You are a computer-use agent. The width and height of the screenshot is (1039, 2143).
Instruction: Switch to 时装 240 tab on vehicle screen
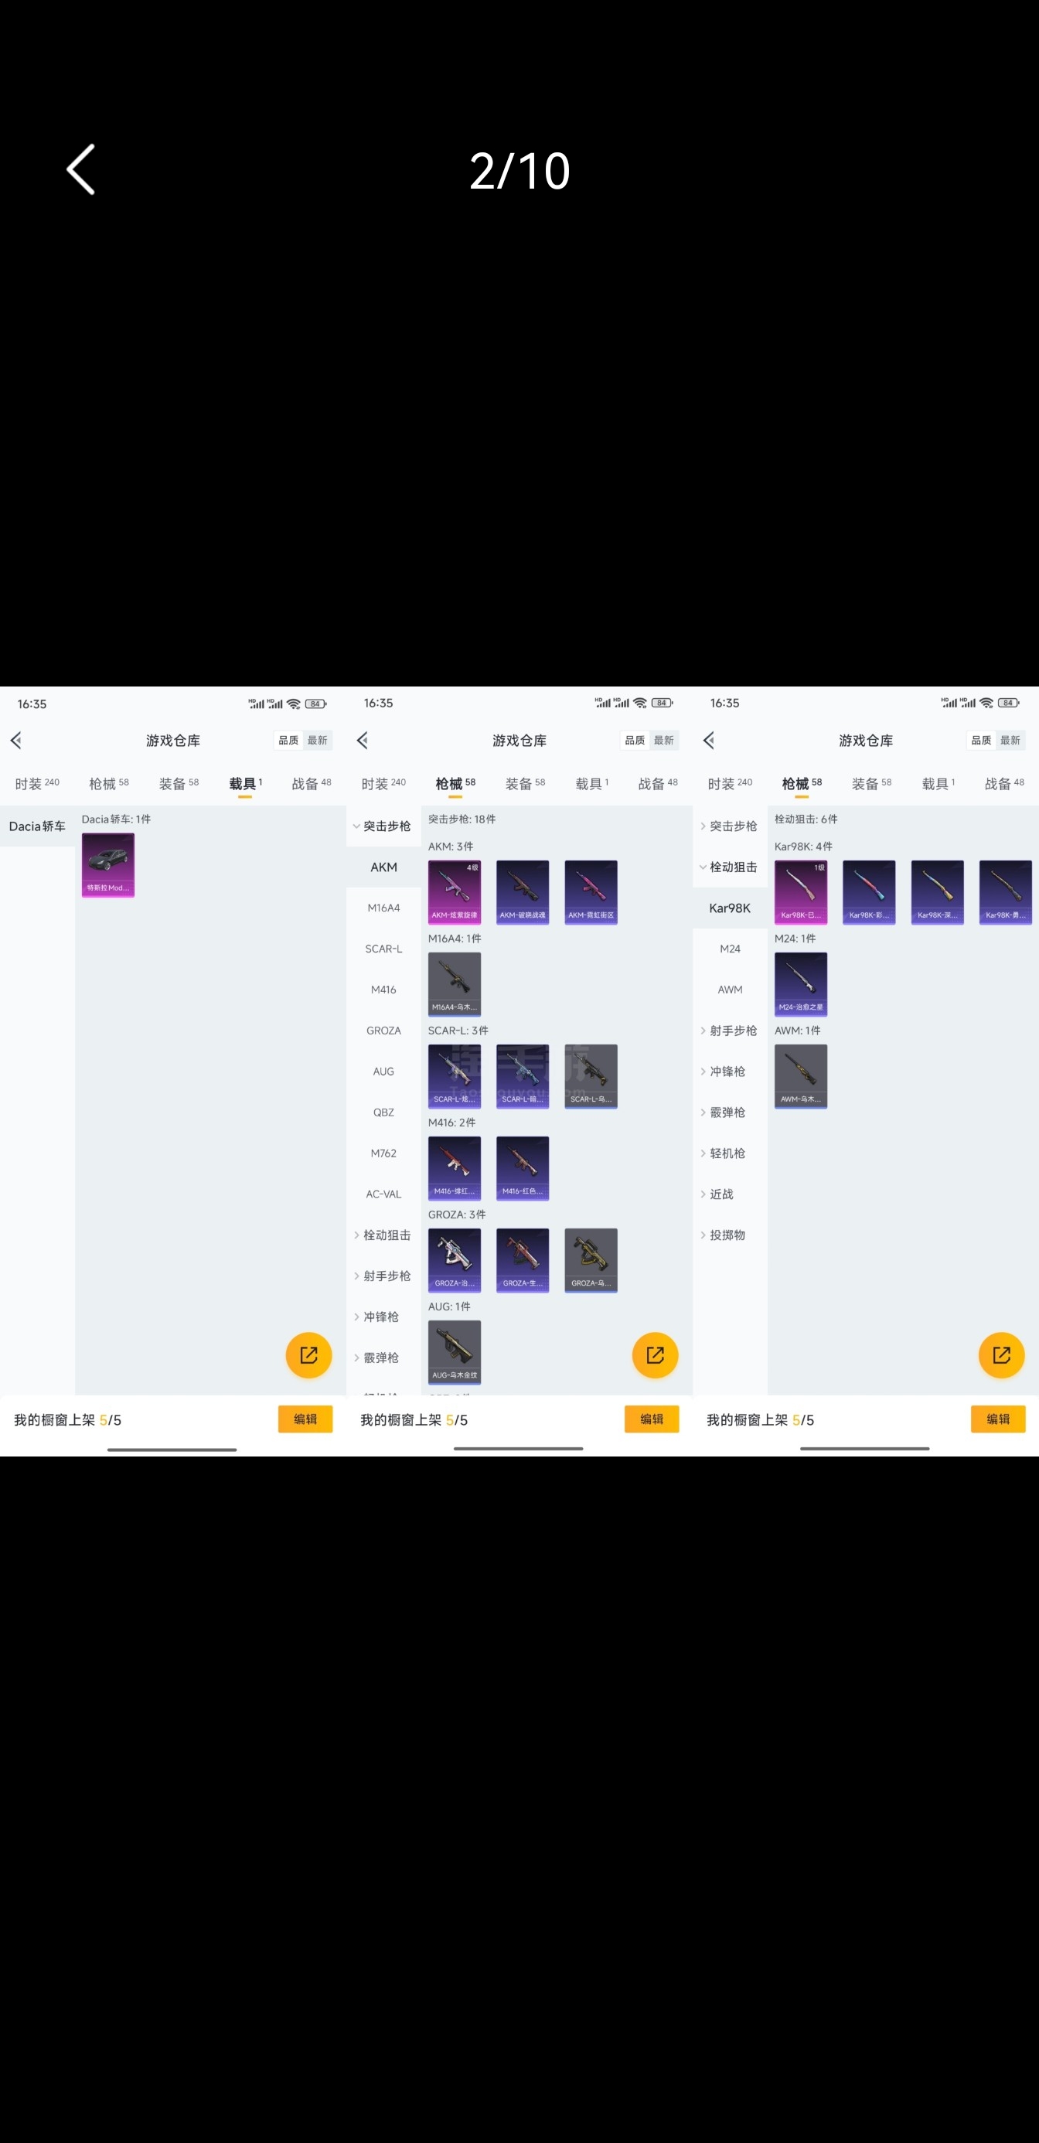click(37, 784)
